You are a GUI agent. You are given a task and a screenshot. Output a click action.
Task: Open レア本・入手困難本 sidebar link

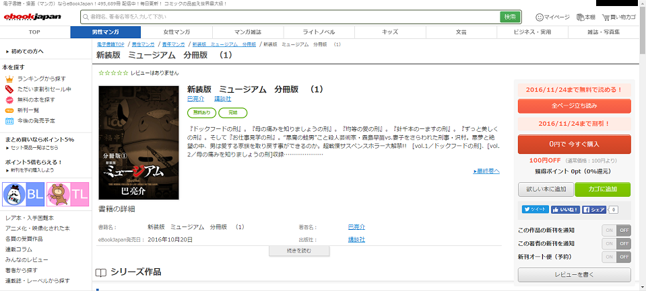click(30, 218)
